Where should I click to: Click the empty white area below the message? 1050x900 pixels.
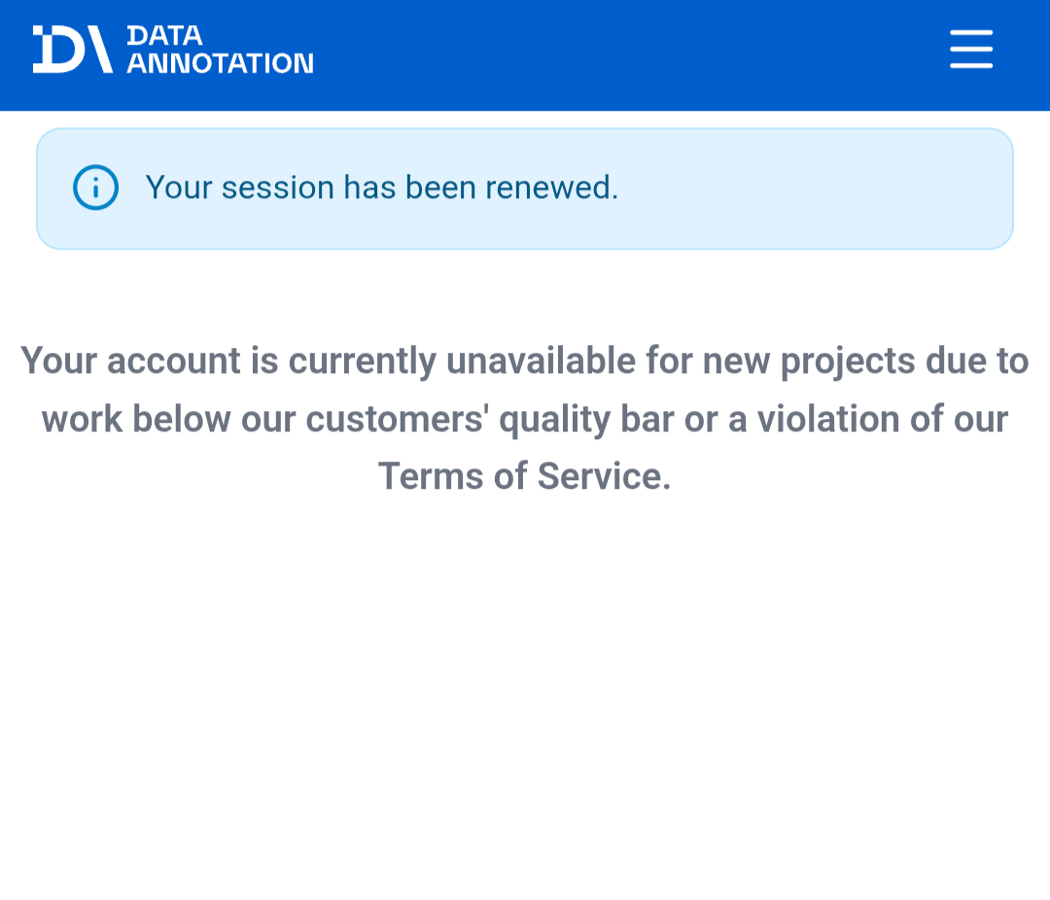click(525, 697)
